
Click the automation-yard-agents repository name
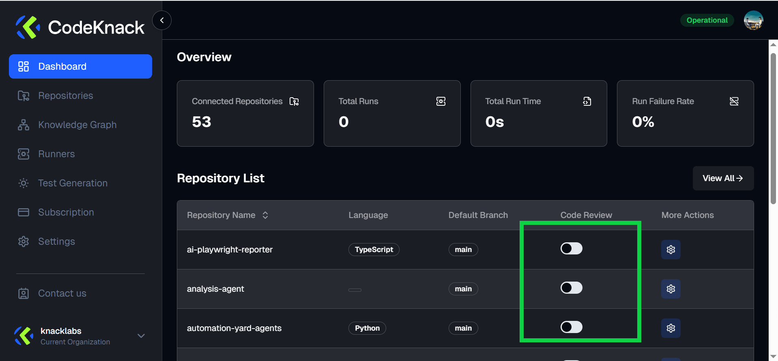coord(234,328)
